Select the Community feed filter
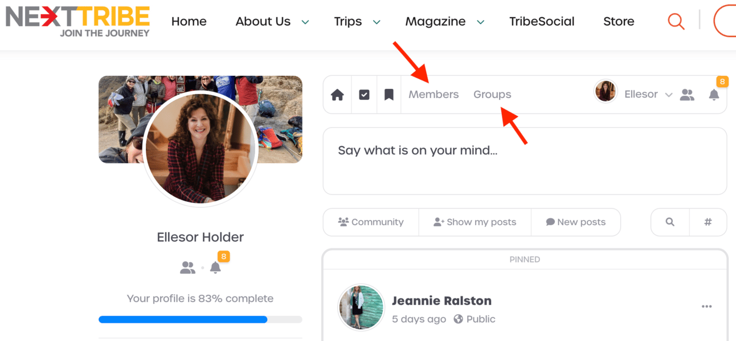 click(x=371, y=222)
